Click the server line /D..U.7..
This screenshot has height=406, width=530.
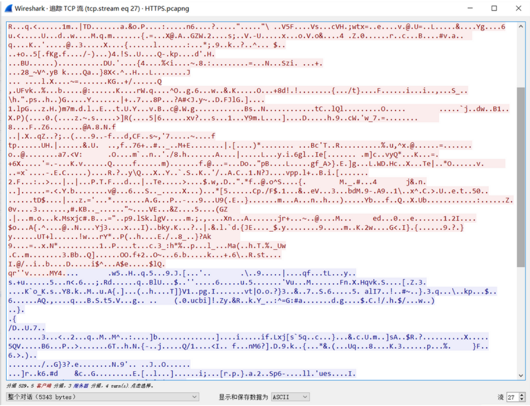coord(26,328)
